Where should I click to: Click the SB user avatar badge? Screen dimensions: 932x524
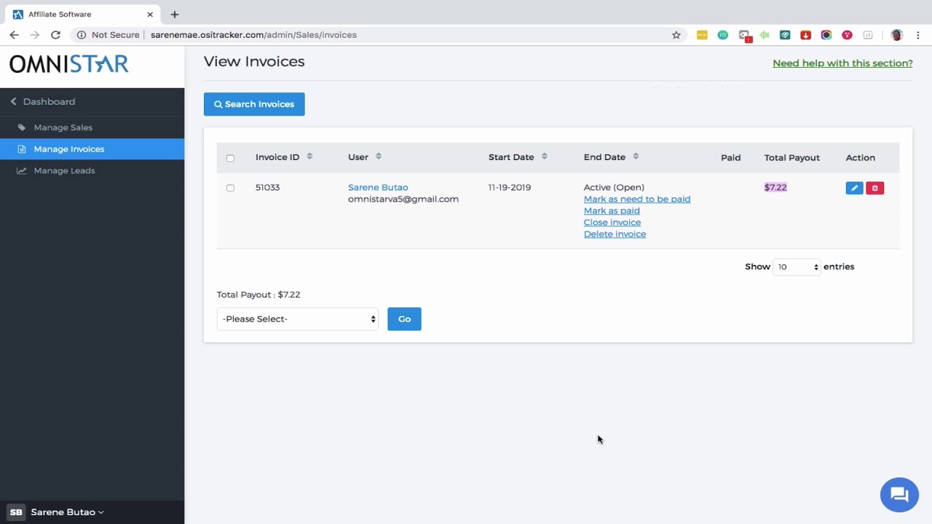tap(16, 512)
